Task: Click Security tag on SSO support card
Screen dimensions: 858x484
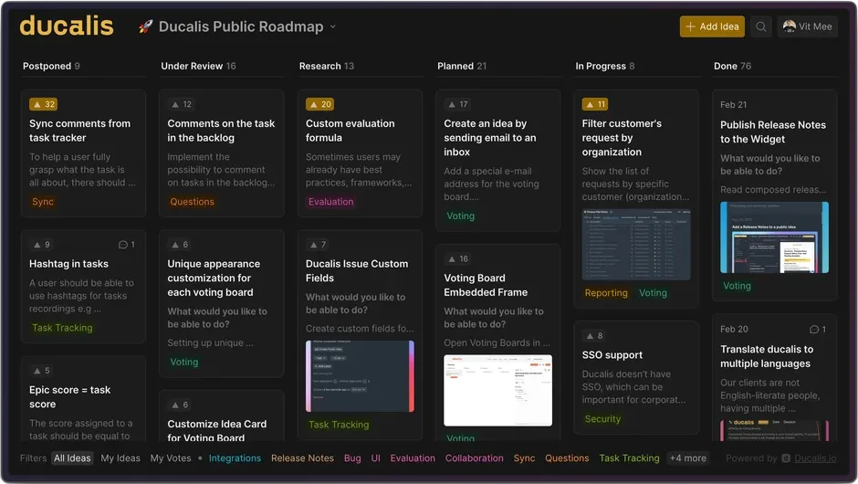Action: click(602, 419)
